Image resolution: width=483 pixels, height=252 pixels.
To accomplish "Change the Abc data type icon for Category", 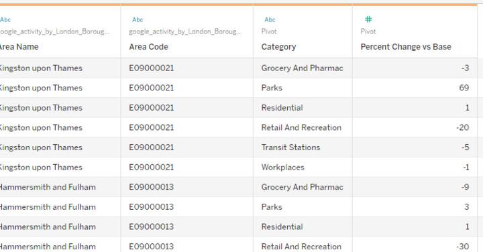I will click(x=270, y=19).
